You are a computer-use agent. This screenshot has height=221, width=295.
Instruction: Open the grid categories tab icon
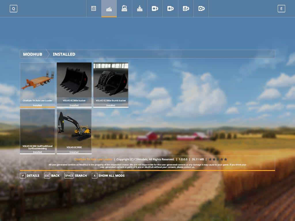(x=94, y=9)
